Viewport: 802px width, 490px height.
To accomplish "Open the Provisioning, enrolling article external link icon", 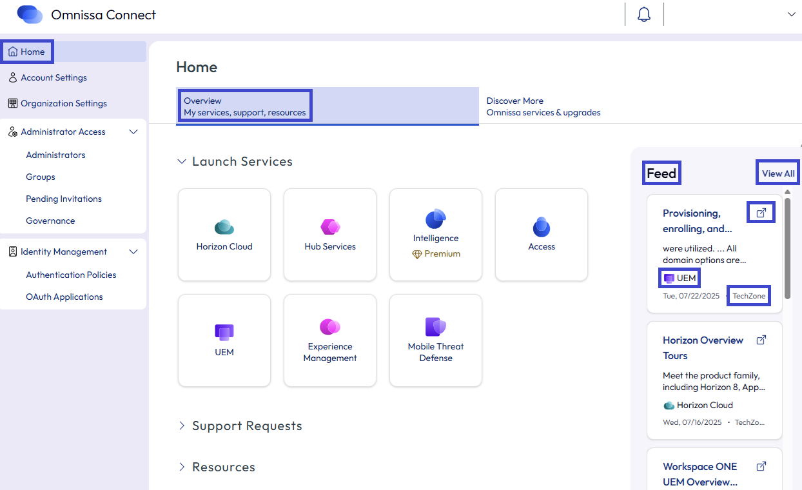I will 761,213.
